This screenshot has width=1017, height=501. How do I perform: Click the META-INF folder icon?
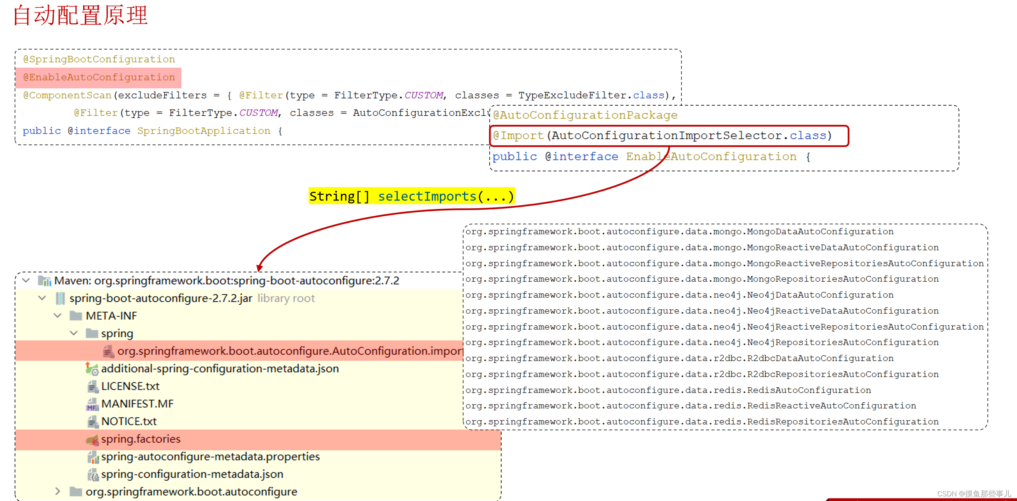pos(76,315)
